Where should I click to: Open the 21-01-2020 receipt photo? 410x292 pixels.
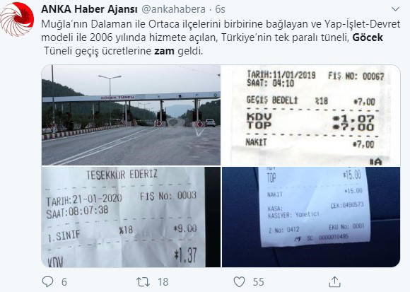[131, 217]
